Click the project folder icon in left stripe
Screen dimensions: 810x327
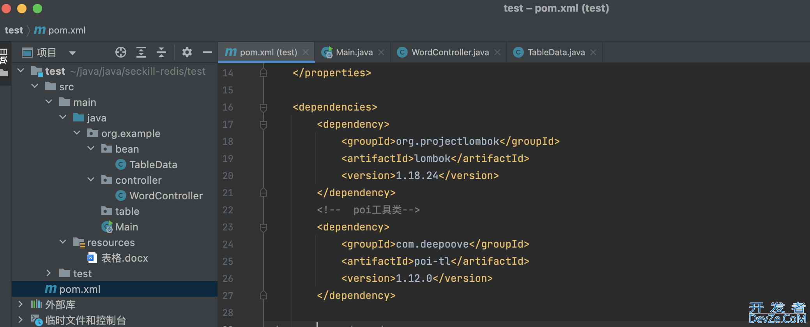pos(4,73)
